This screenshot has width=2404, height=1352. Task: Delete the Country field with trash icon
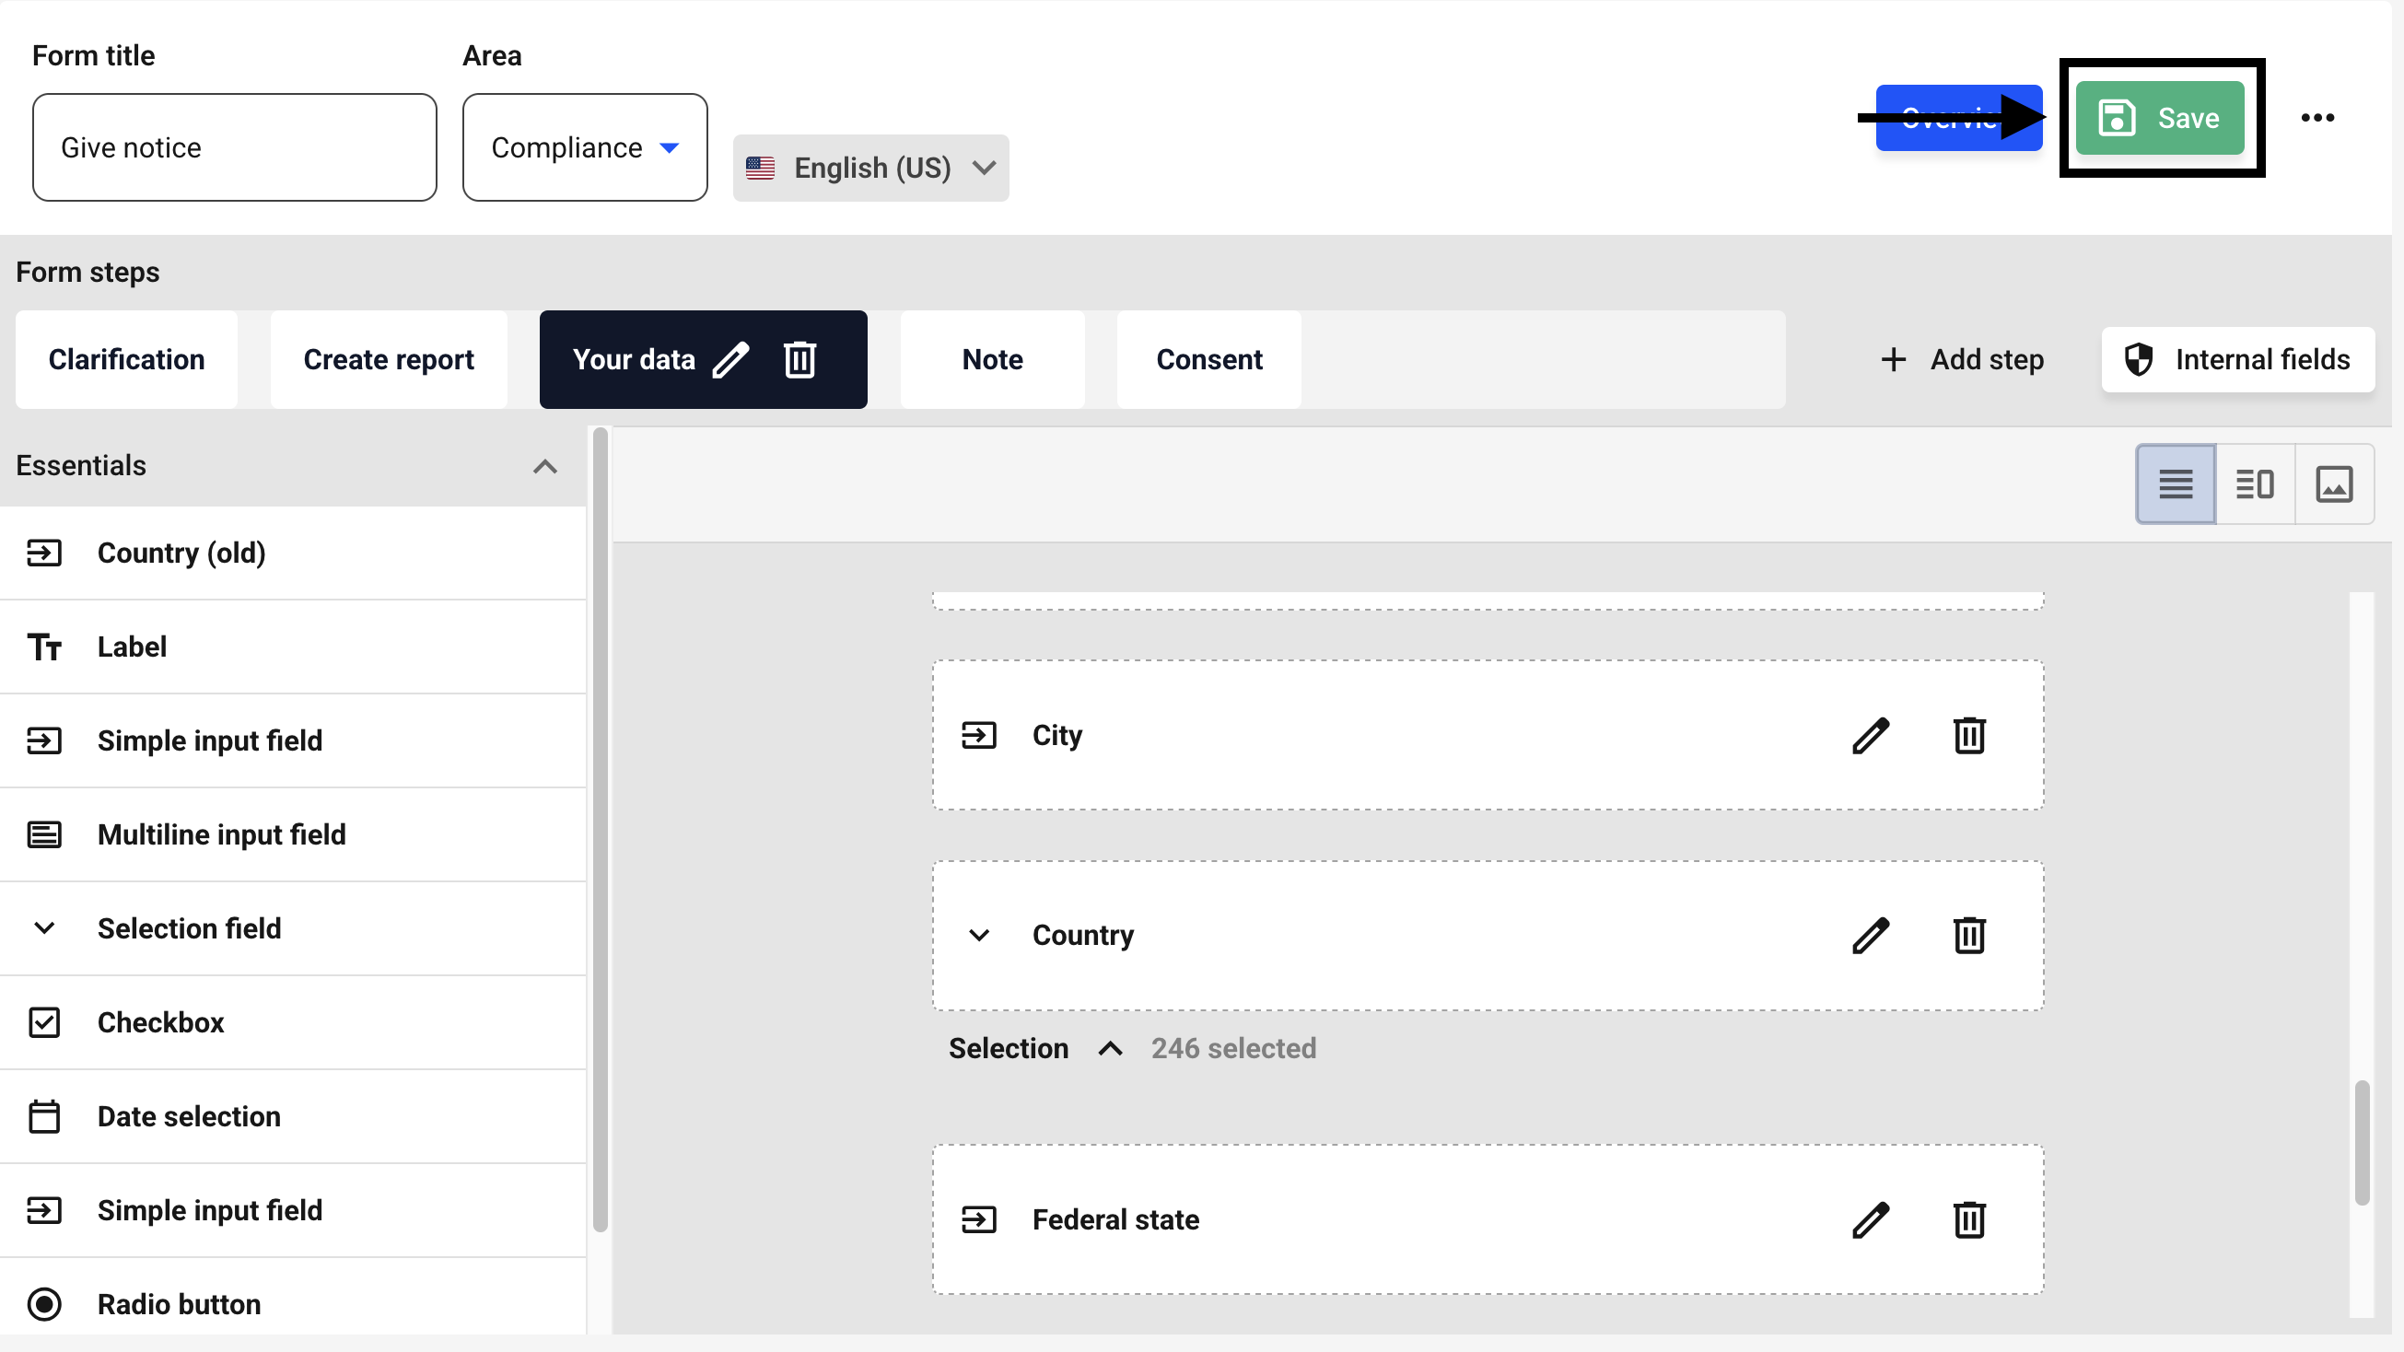pyautogui.click(x=1969, y=936)
